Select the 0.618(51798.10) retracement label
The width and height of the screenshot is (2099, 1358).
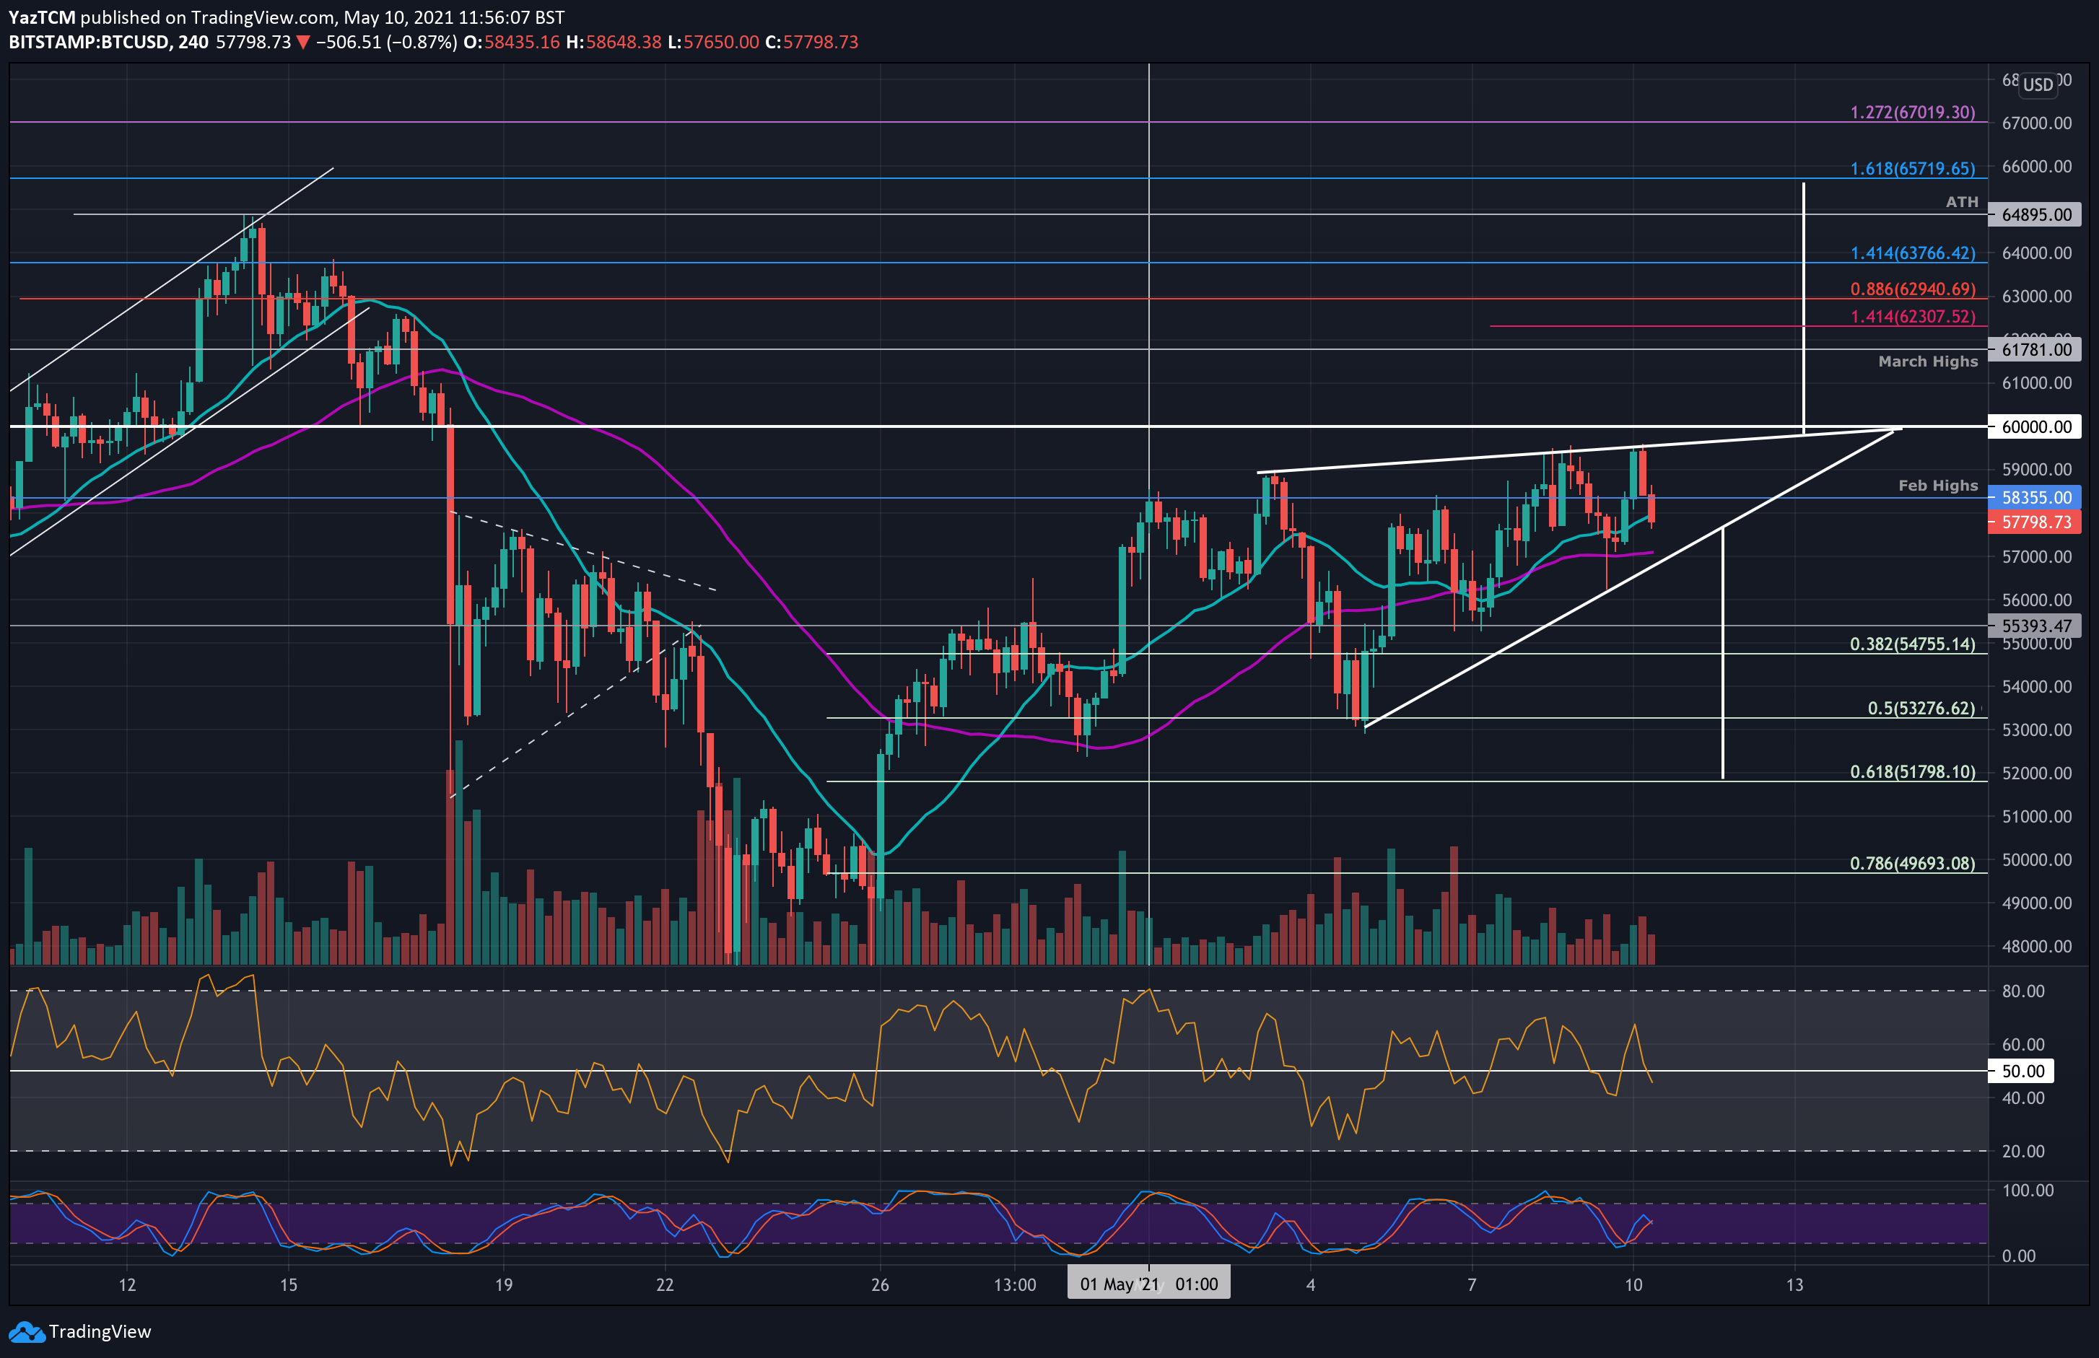pos(1912,771)
